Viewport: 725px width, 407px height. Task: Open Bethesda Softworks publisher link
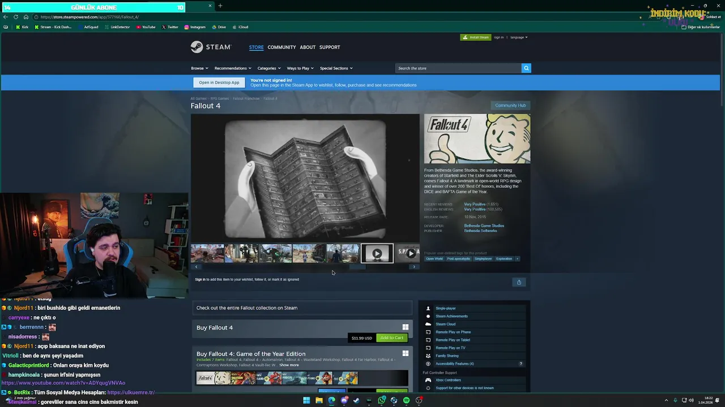click(x=480, y=231)
